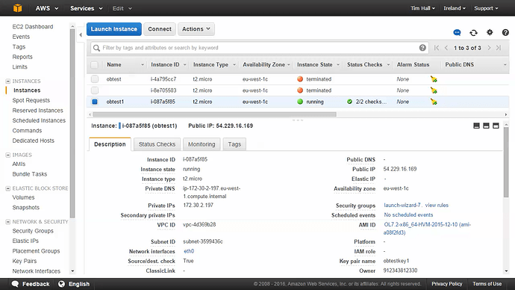The height and width of the screenshot is (290, 515).
Task: Click the AWS orange cube logo
Action: 17,8
